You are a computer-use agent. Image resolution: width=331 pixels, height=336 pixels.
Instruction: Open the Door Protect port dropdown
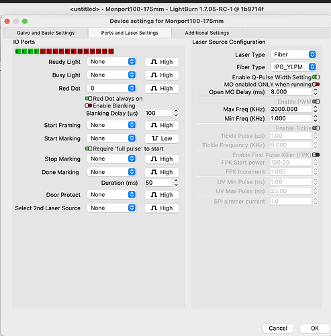(111, 195)
